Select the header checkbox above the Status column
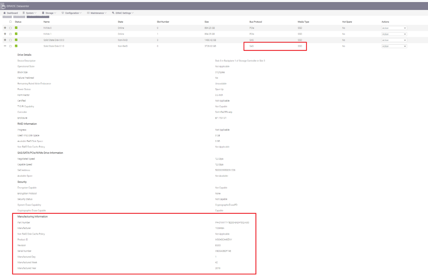428x276 pixels. 10,21
